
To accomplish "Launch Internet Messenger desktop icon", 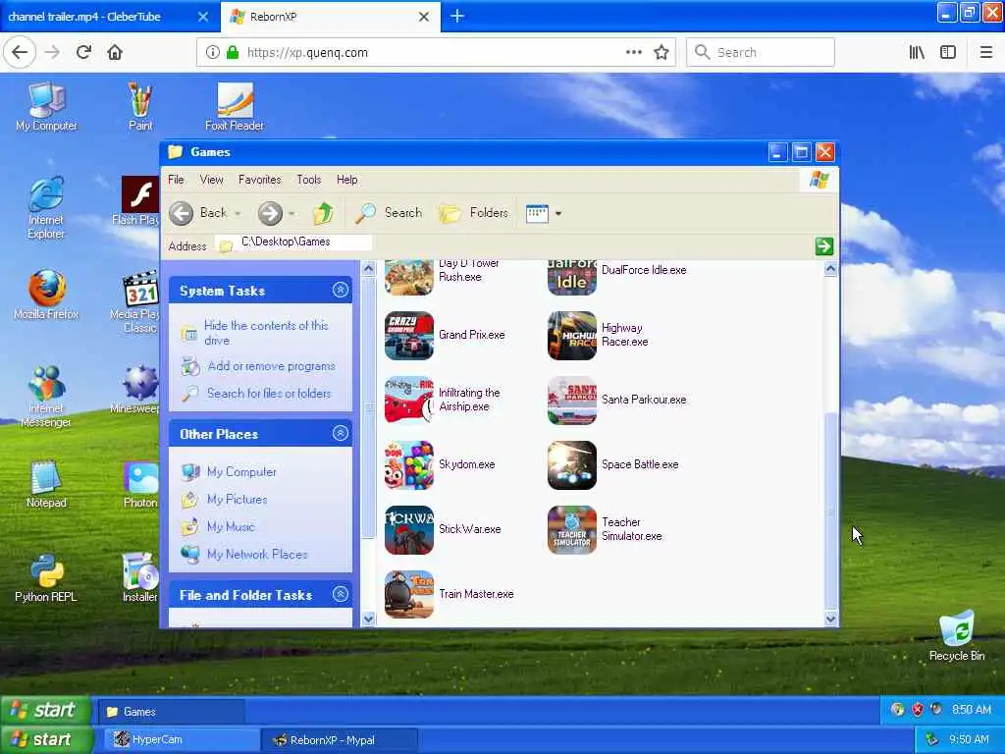I will 46,397.
